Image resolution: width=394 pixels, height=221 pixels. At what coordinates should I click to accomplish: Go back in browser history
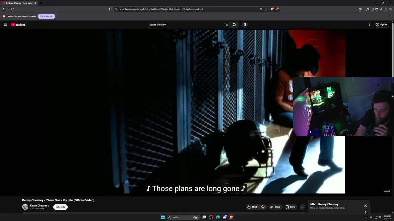click(x=3, y=9)
